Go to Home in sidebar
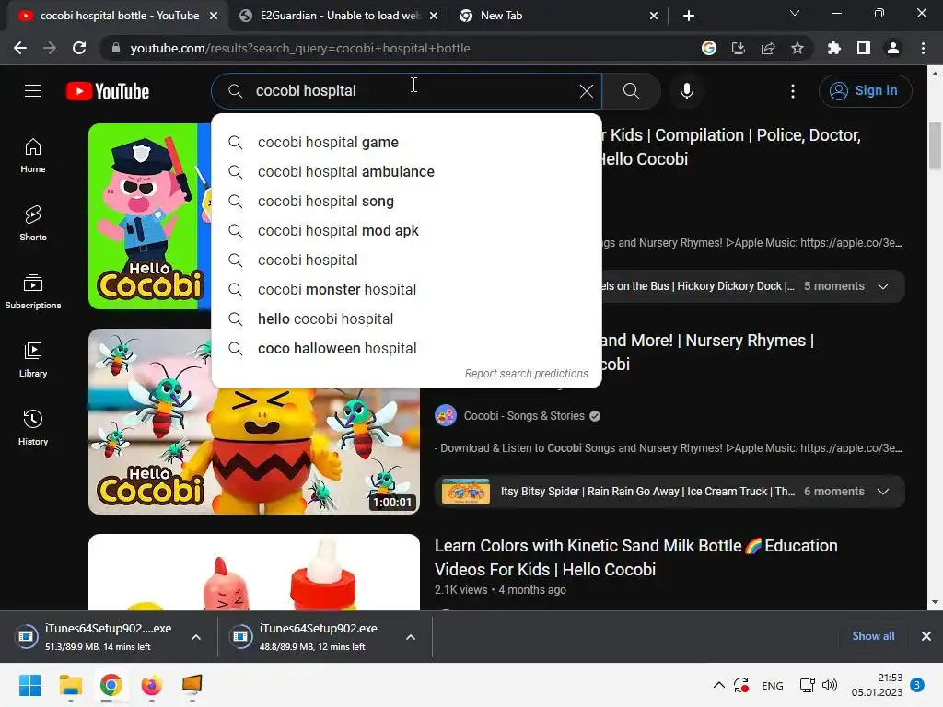The image size is (943, 707). click(x=33, y=156)
